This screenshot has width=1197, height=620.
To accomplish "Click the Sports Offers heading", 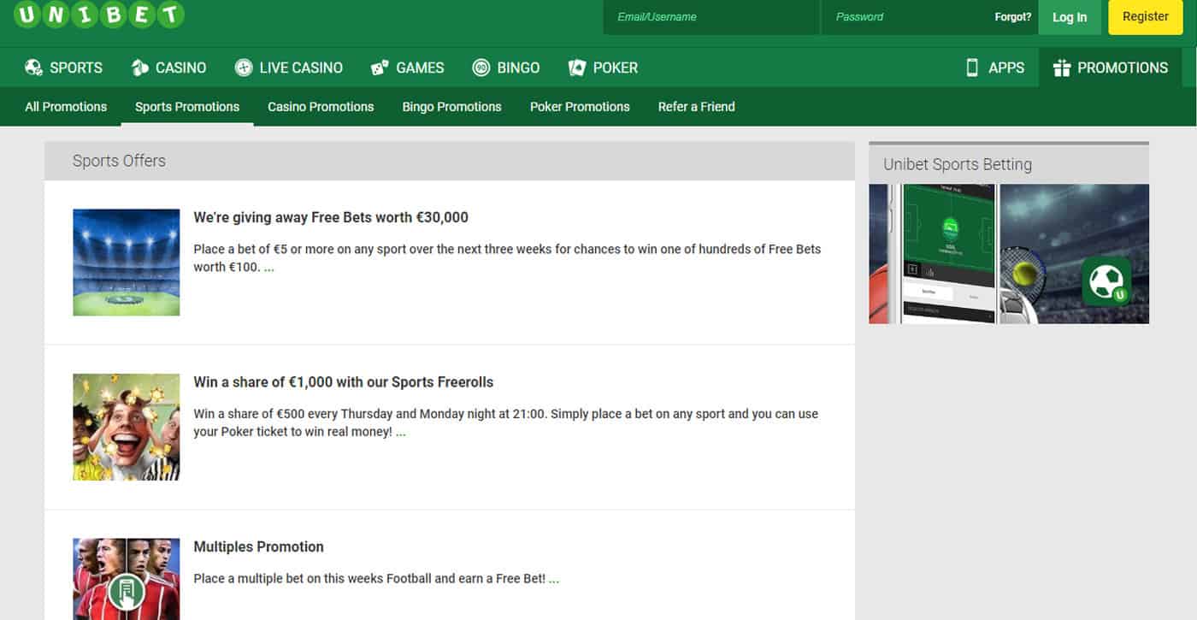I will coord(119,161).
